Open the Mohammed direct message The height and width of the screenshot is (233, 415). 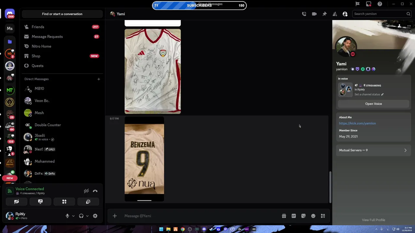point(62,161)
